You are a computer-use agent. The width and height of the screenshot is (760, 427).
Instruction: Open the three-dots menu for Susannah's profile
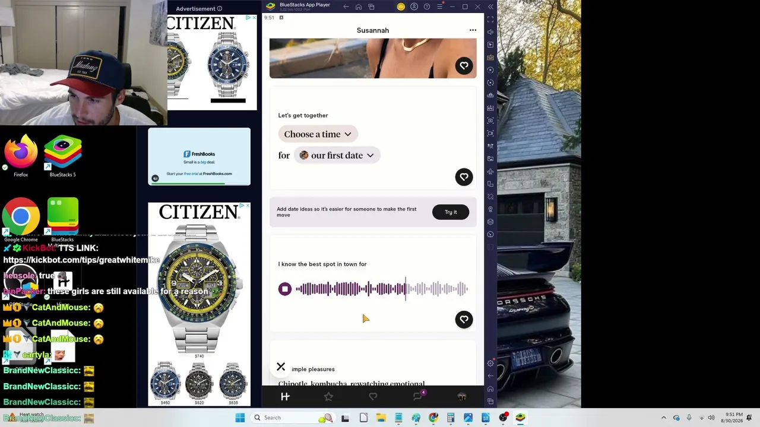[x=473, y=30]
